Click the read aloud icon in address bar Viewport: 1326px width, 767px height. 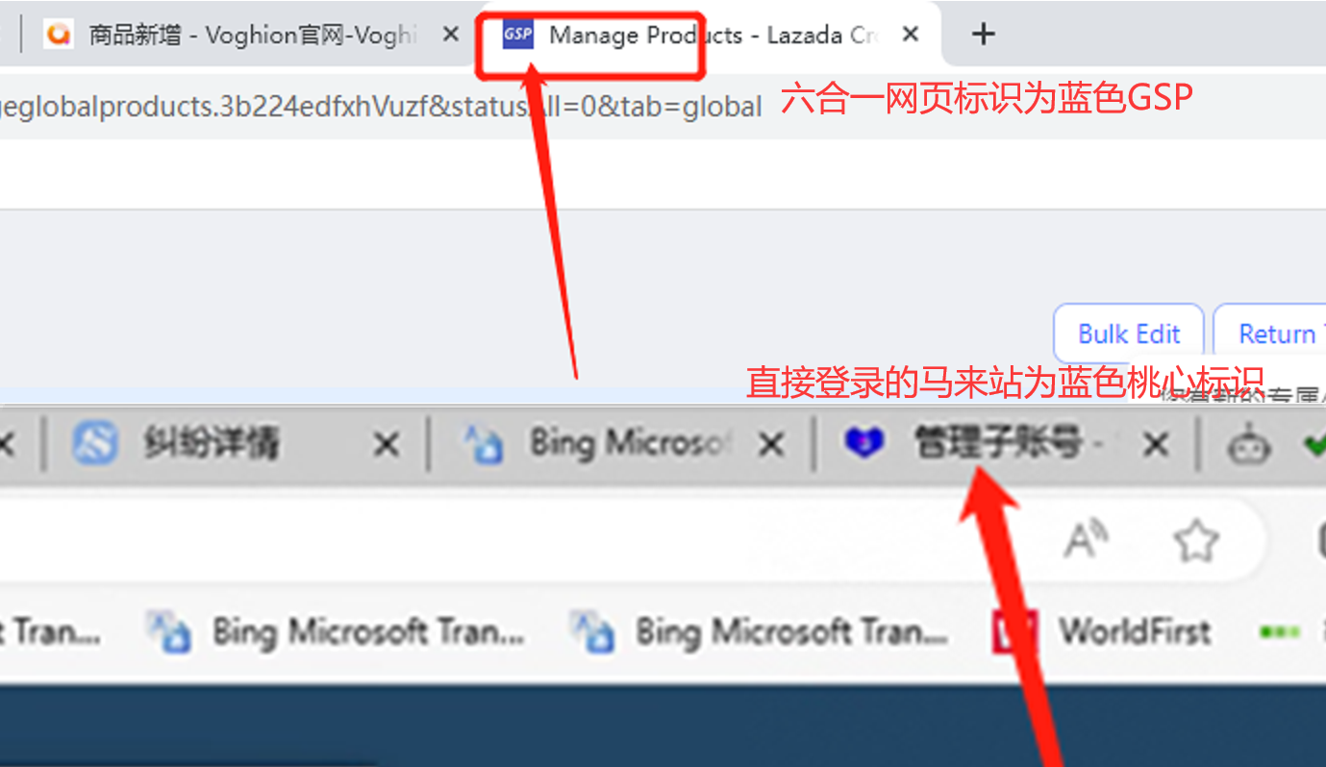1086,541
